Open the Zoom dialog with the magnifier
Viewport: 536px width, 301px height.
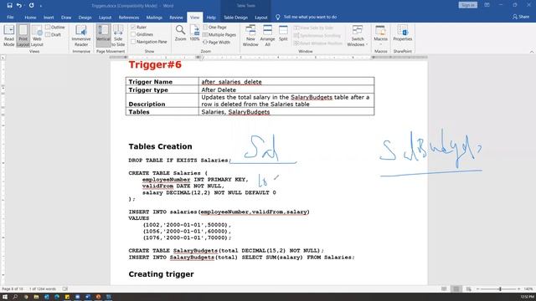coord(181,33)
